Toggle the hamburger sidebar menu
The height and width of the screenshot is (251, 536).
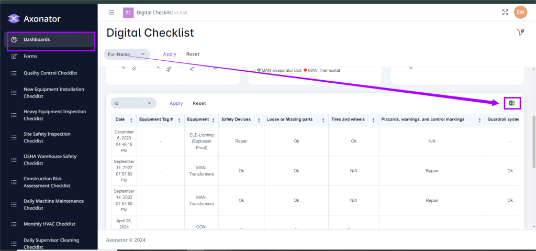(111, 12)
